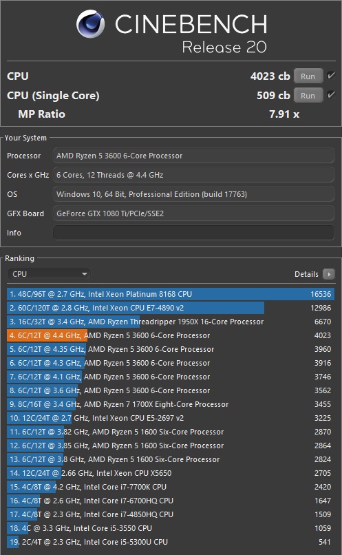Toggle the checkbox next to CPU test

[x=331, y=75]
